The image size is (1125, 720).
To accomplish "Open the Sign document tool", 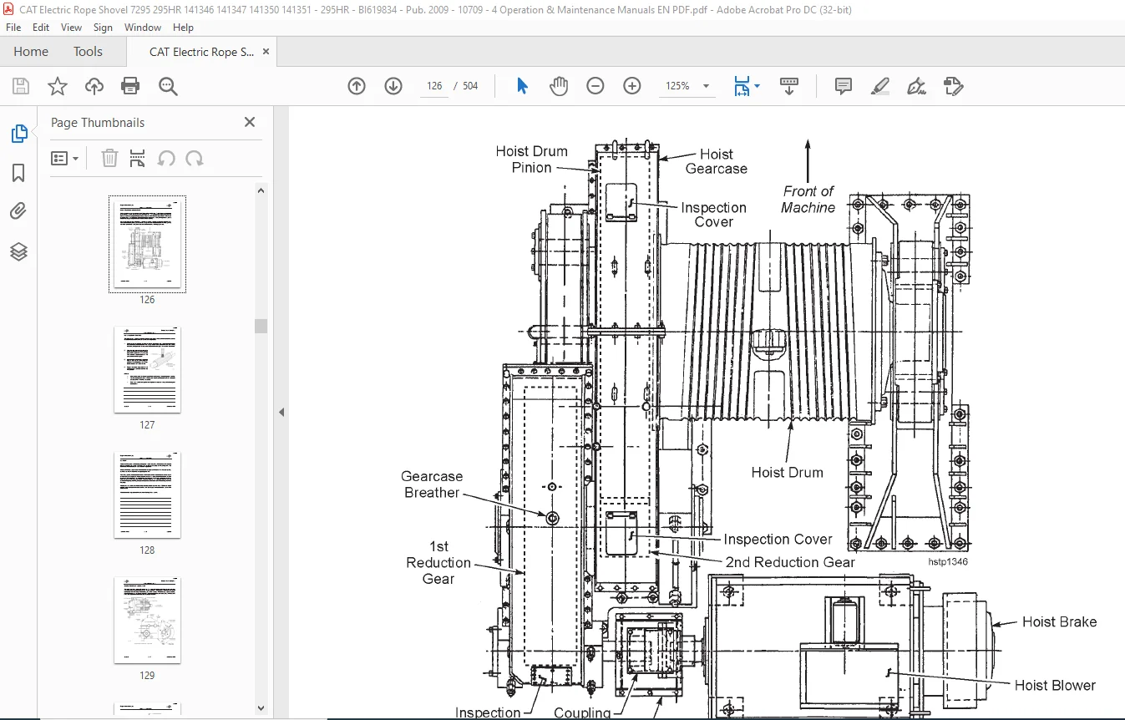I will [x=917, y=86].
